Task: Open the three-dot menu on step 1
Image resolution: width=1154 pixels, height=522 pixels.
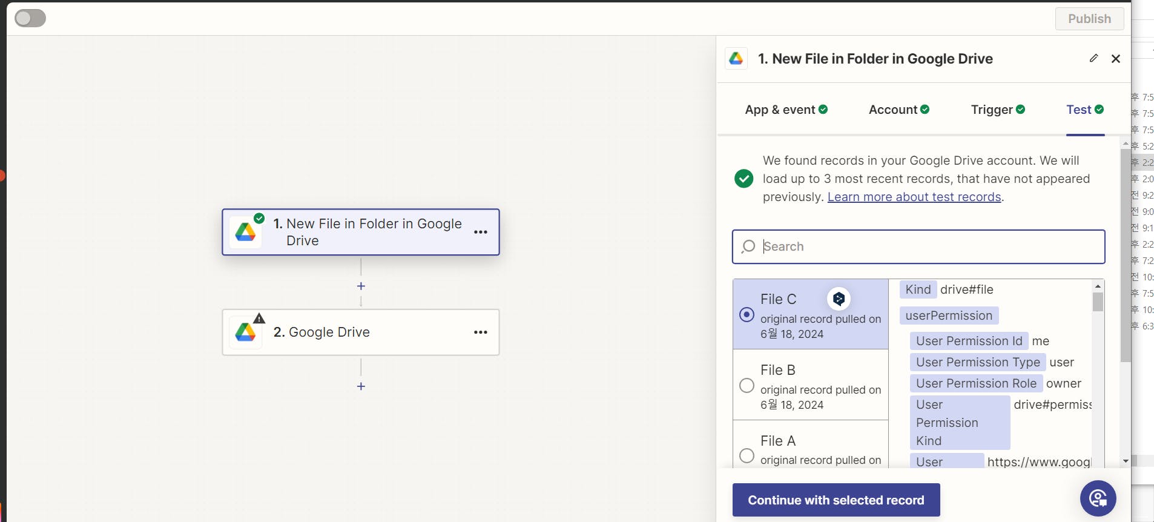Action: [x=481, y=232]
